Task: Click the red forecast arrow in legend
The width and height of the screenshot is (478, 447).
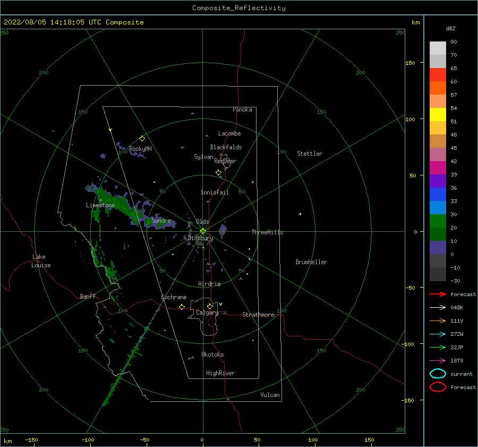Action: click(x=438, y=294)
